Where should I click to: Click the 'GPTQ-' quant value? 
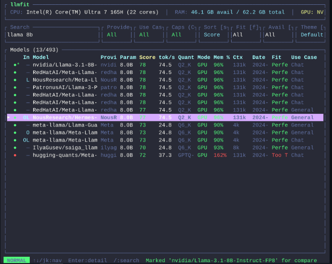186,155
